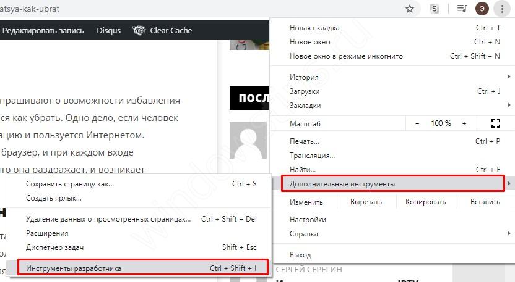The height and width of the screenshot is (282, 515).
Task: Click the Вставить button
Action: click(485, 202)
